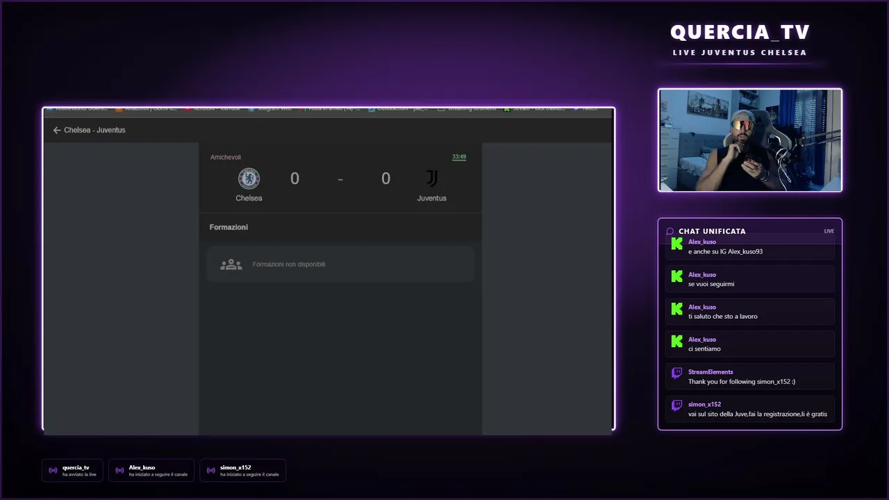Screen dimensions: 889x500
Task: Click the "Formazioni" section heading
Action: 229,227
